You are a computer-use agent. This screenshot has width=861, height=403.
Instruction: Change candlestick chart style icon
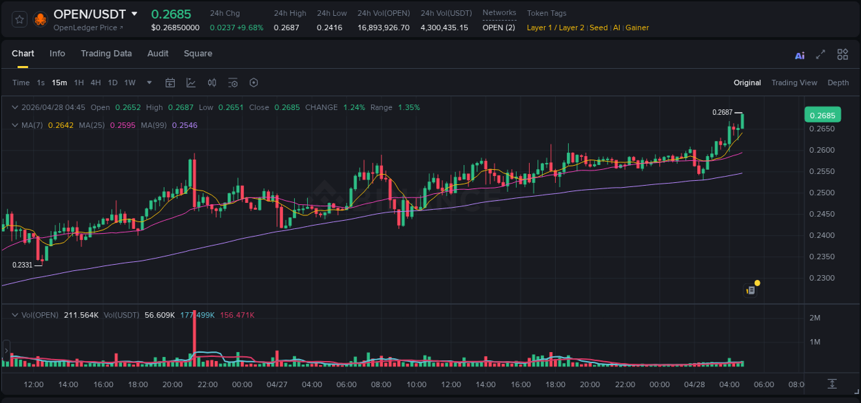pyautogui.click(x=212, y=83)
